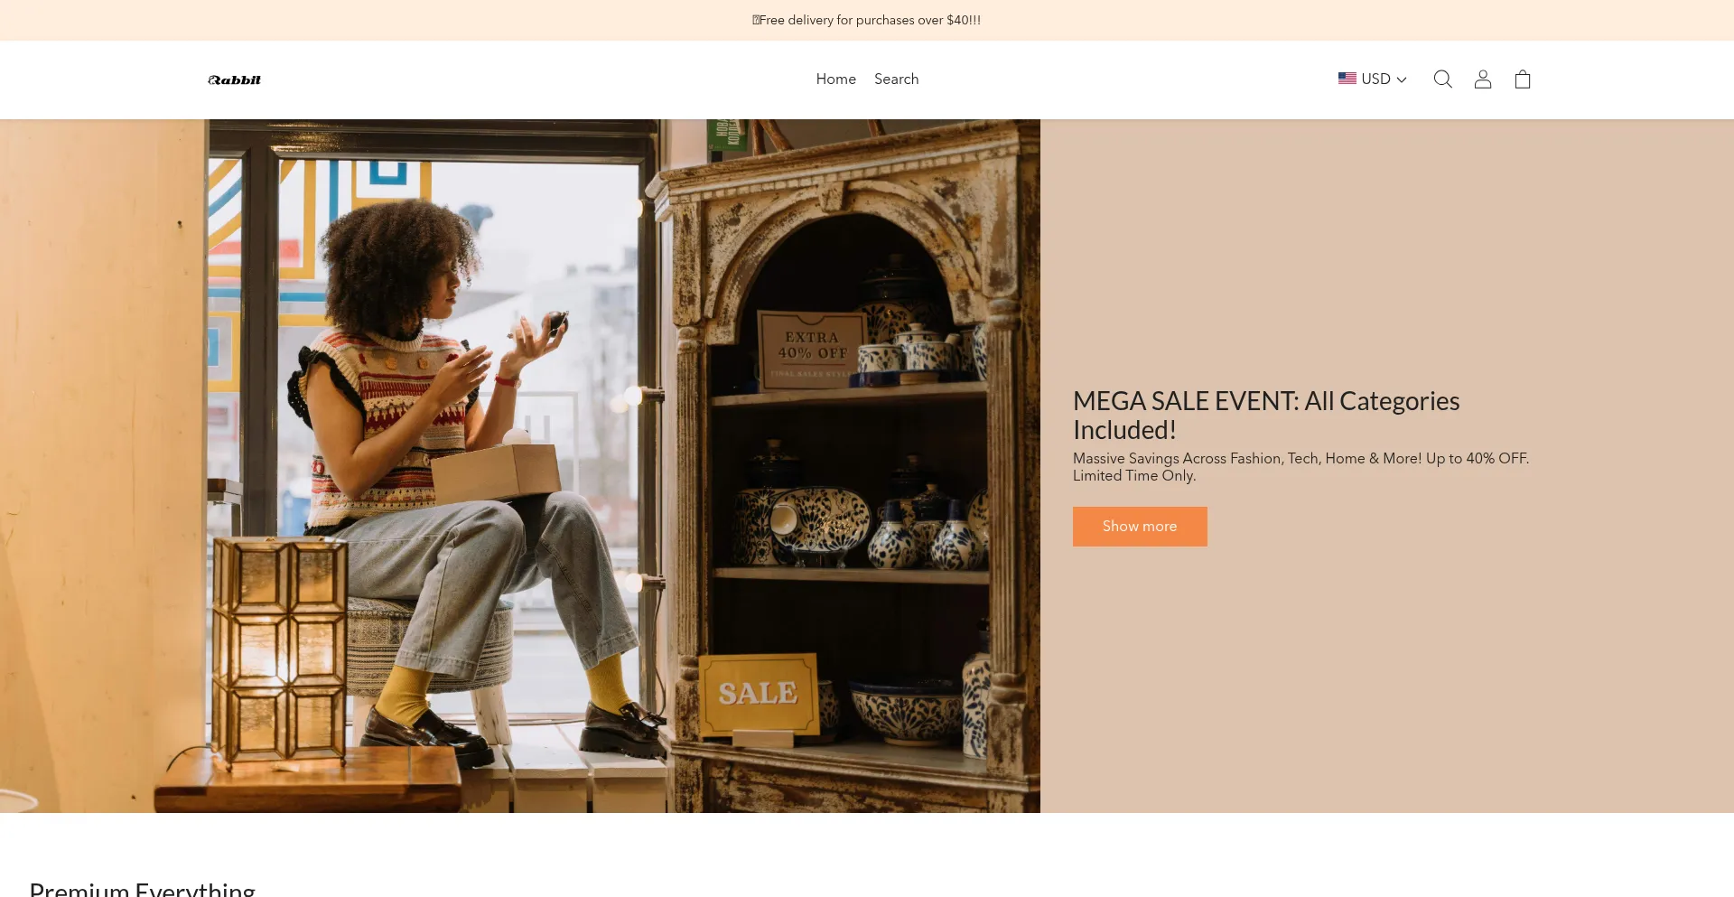1734x897 pixels.
Task: Open the account profile icon
Action: point(1482,79)
